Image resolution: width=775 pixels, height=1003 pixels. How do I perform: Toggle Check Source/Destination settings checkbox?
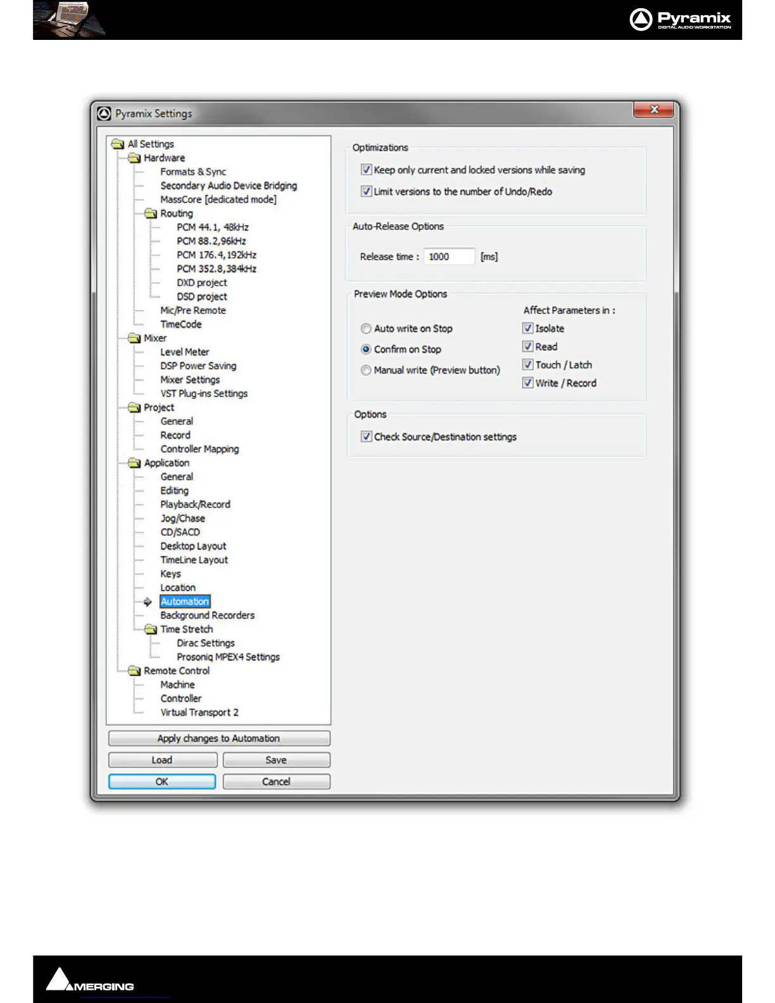pyautogui.click(x=366, y=436)
